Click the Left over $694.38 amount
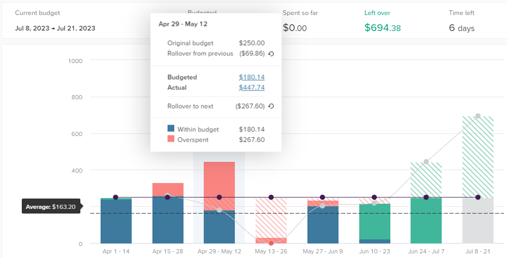 [383, 28]
